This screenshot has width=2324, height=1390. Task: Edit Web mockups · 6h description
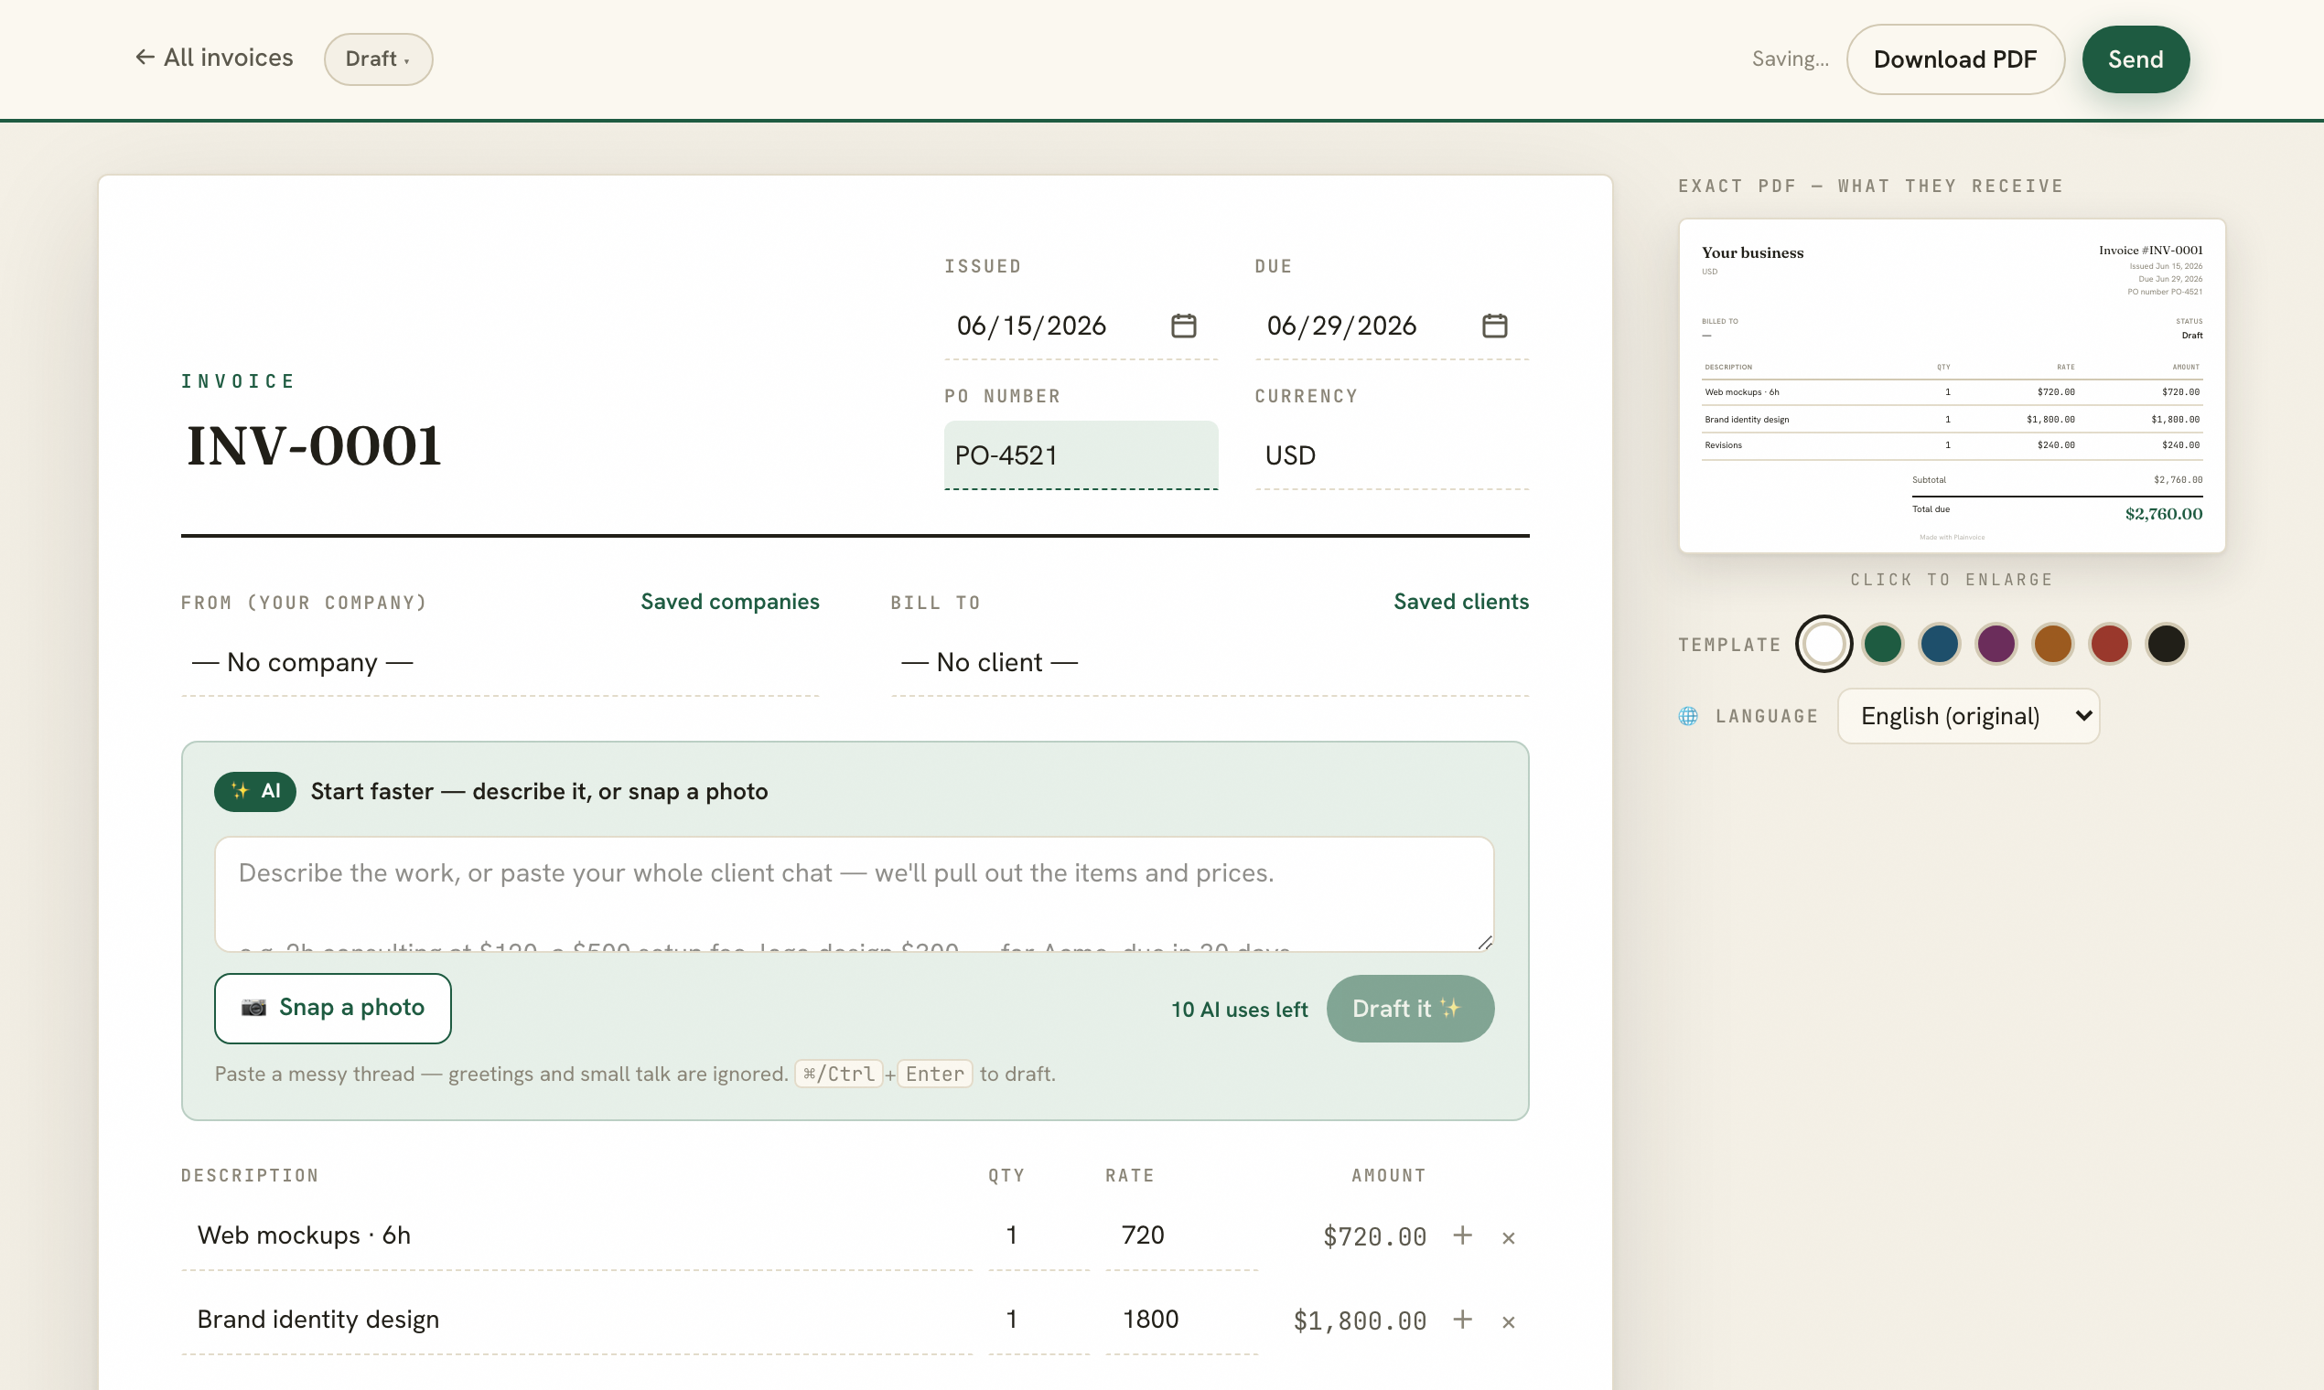tap(576, 1235)
